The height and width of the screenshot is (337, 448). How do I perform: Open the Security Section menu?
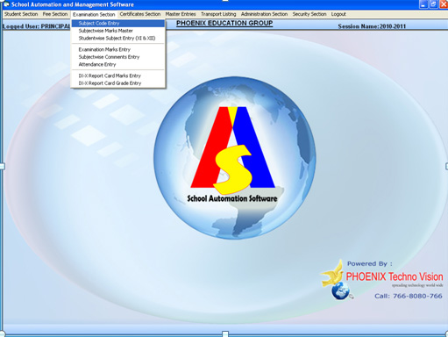point(309,14)
